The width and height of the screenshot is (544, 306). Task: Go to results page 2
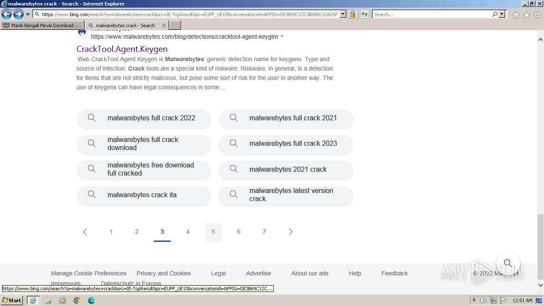137,232
